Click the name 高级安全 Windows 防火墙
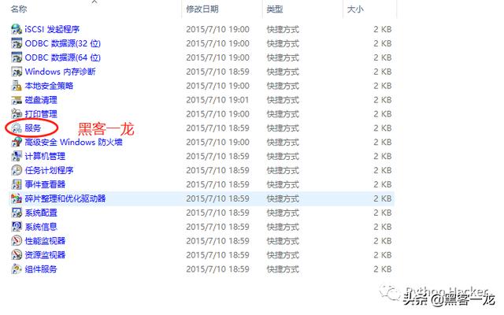Screen dimensions: 504x315 pyautogui.click(x=73, y=142)
